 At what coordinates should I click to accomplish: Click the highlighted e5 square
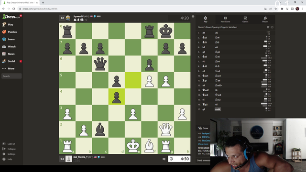pos(133,80)
